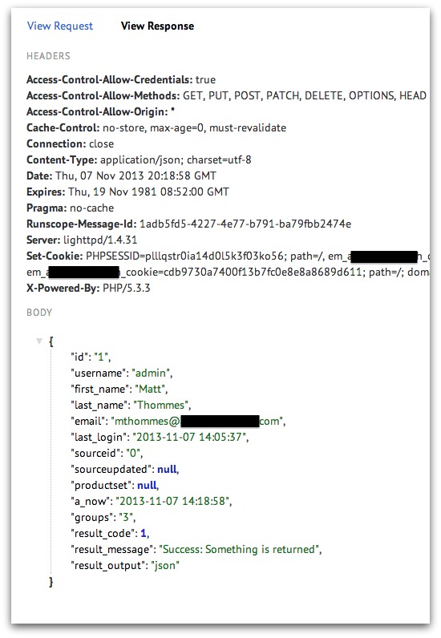
Task: Click the result_output "json" value
Action: (165, 566)
